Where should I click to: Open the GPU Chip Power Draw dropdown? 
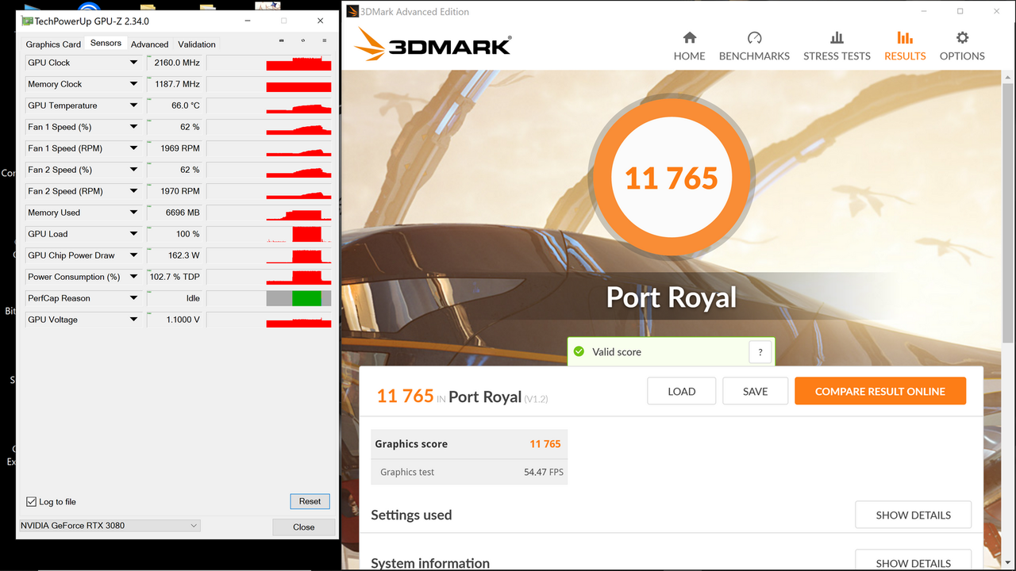pos(133,255)
